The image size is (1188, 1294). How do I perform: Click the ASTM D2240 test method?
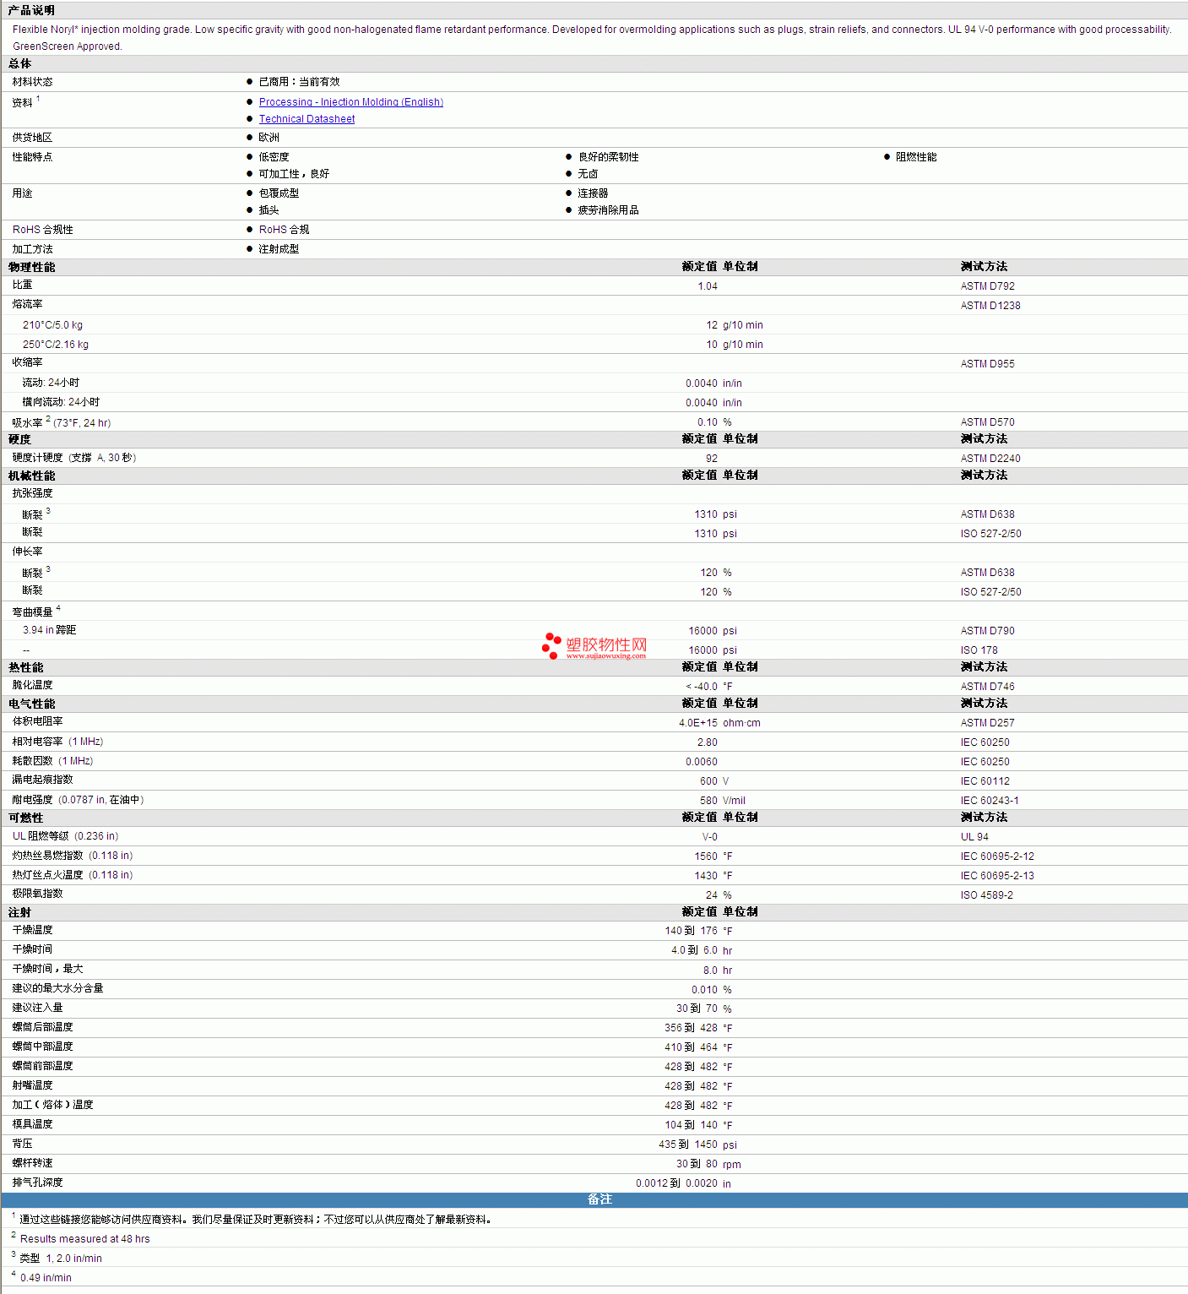pos(990,459)
